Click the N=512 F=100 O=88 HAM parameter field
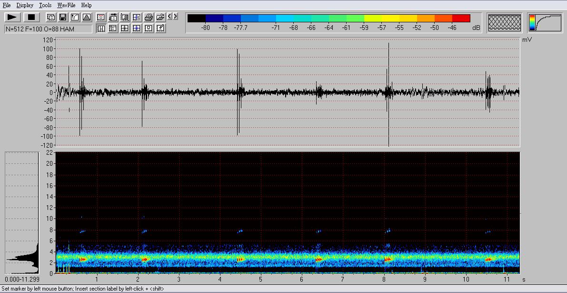The image size is (567, 293). (48, 29)
